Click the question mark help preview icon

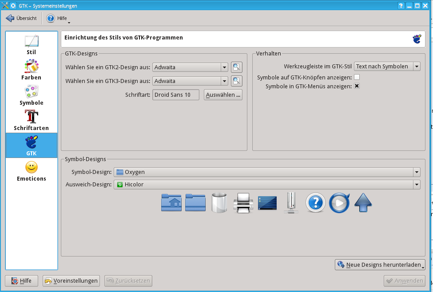coord(315,202)
